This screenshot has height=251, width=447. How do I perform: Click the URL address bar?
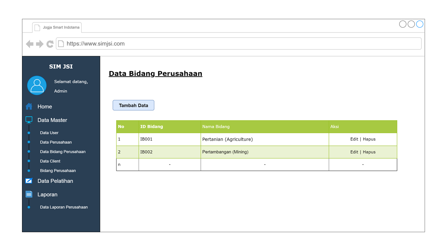(241, 44)
